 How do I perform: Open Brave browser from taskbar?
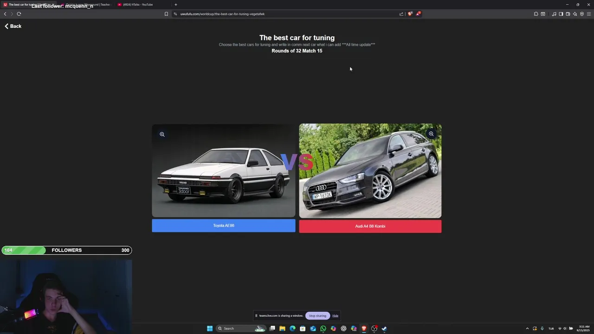tap(364, 328)
